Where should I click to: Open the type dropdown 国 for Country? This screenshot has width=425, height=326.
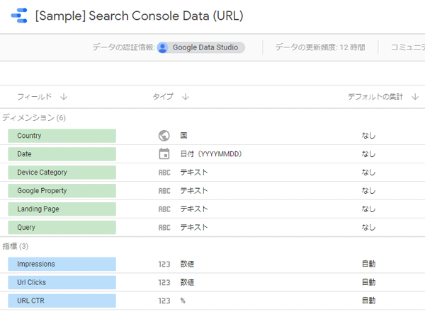tap(183, 135)
